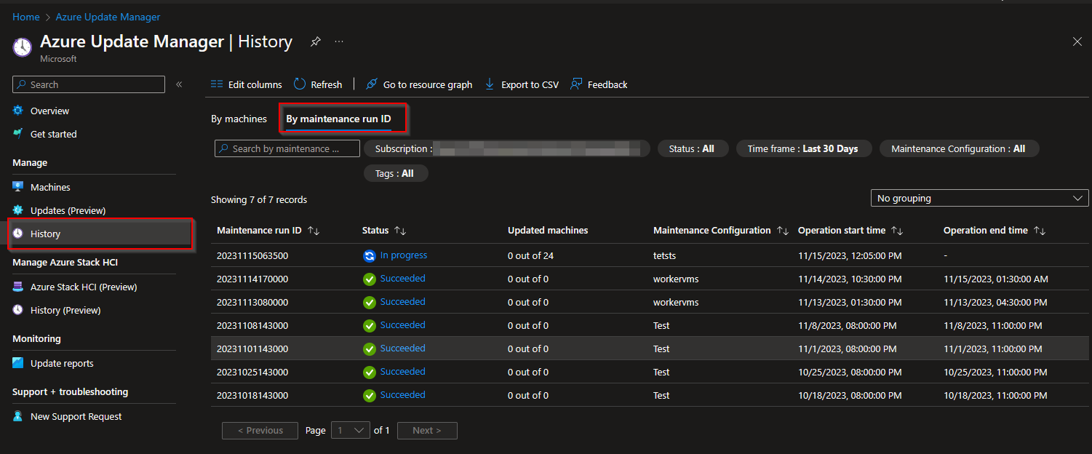Click the Get started rocket icon
The height and width of the screenshot is (454, 1092).
pyautogui.click(x=18, y=134)
